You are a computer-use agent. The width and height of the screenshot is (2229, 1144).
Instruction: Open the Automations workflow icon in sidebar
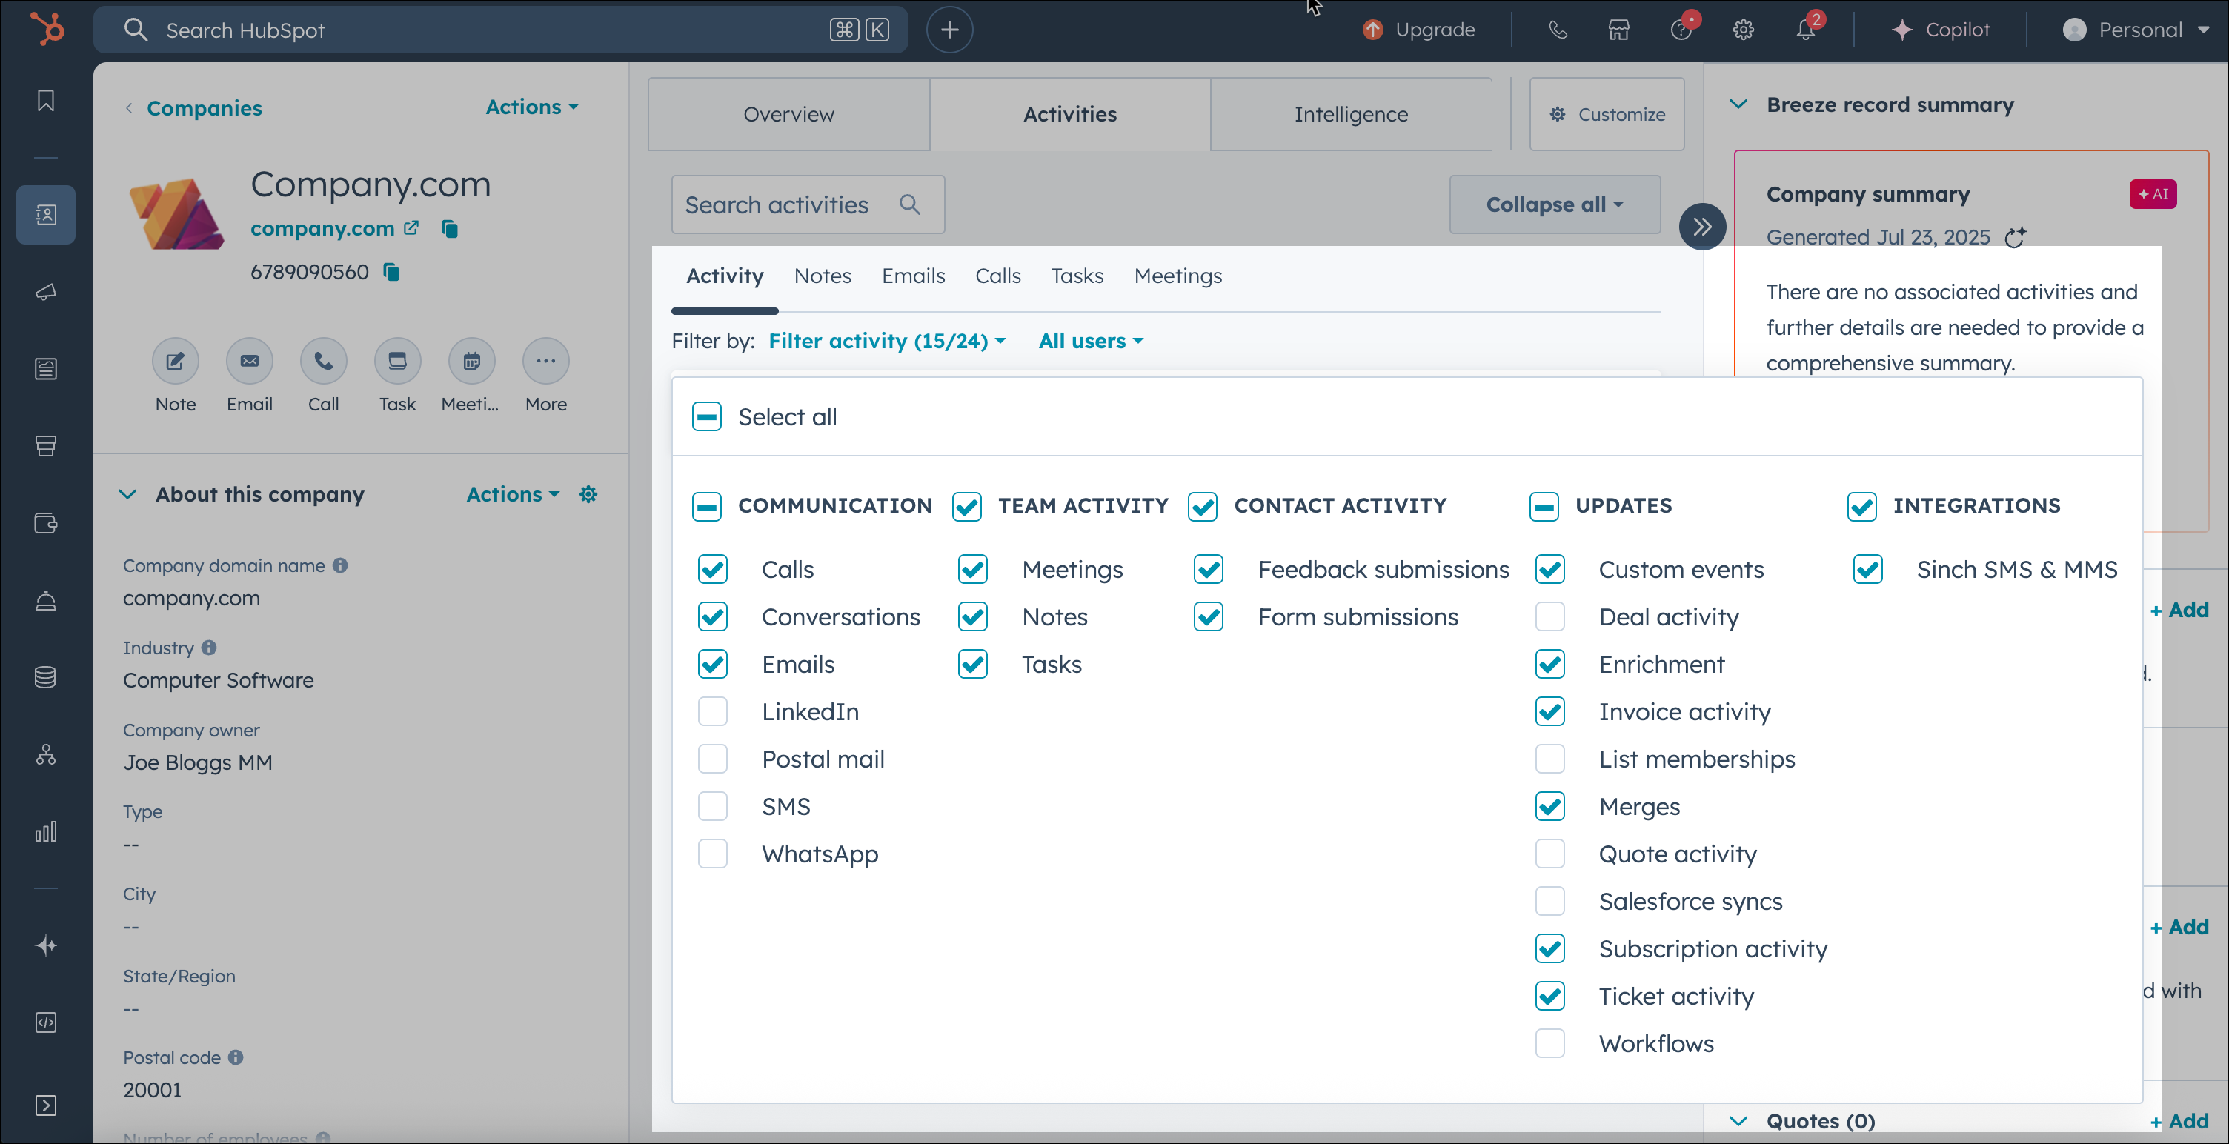pos(45,754)
